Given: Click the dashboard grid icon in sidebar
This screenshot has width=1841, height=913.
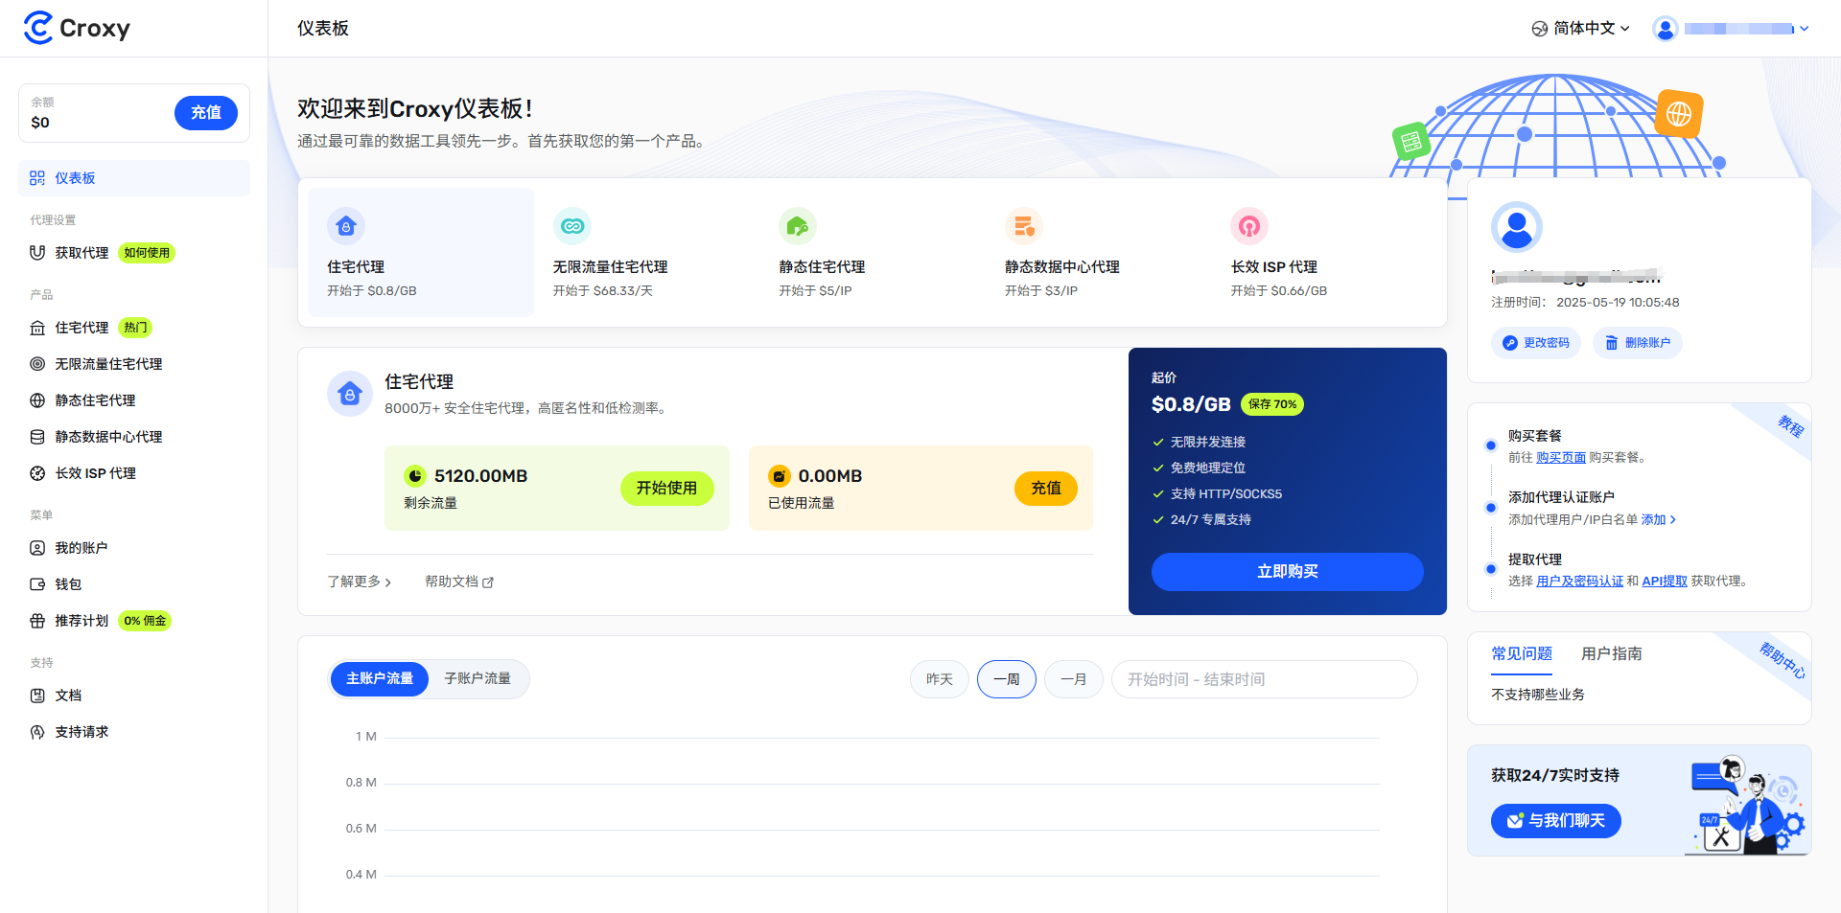Looking at the screenshot, I should pos(37,178).
